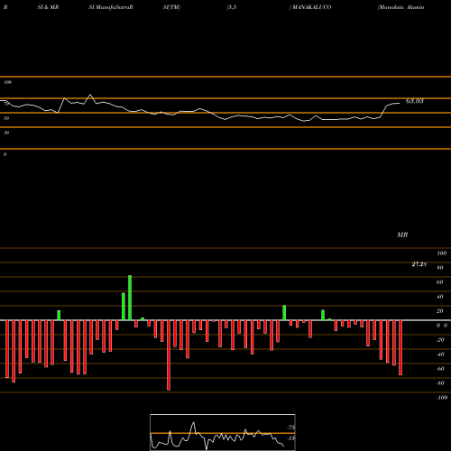The image size is (451, 451).
Task: Click the SI(TM) header text
Action: pos(171,7)
